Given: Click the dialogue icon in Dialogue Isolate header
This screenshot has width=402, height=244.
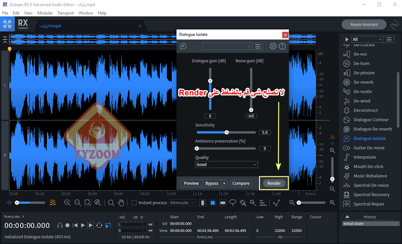Looking at the screenshot, I should pyautogui.click(x=183, y=46).
